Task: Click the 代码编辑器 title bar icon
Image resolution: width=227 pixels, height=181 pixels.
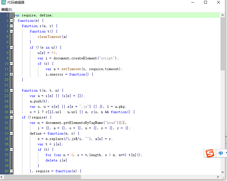Action: [4, 3]
